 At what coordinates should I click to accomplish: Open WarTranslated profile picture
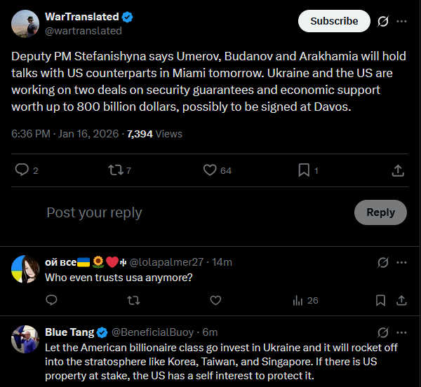(25, 24)
